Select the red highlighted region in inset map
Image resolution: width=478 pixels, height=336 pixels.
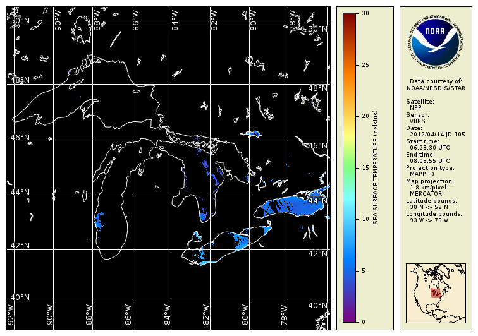pos(436,293)
